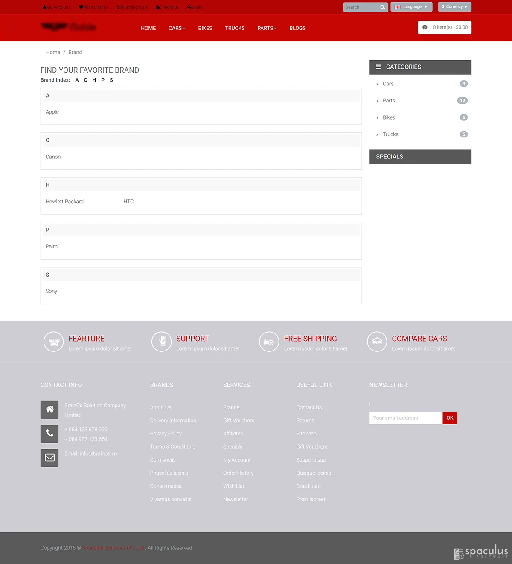
Task: Open Delivery Information footer link
Action: pyautogui.click(x=173, y=421)
